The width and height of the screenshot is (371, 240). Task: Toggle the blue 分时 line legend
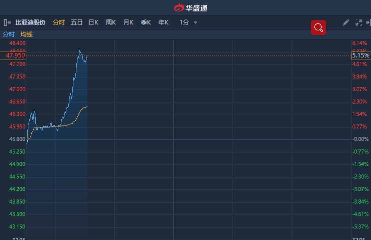click(x=9, y=34)
